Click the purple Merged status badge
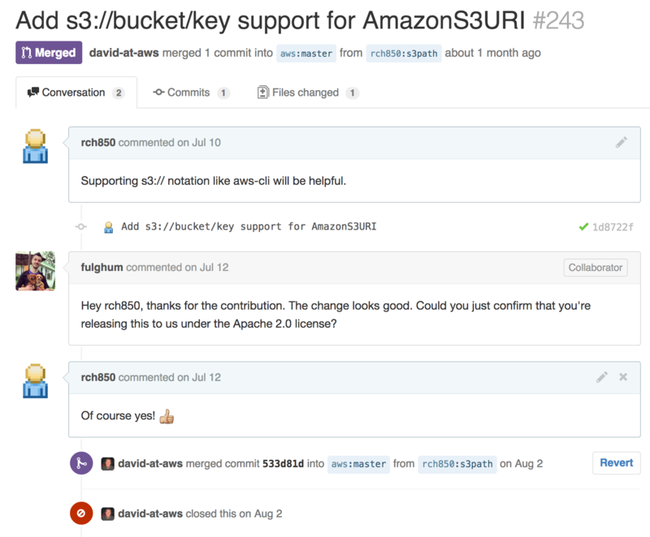This screenshot has height=537, width=650. (49, 54)
